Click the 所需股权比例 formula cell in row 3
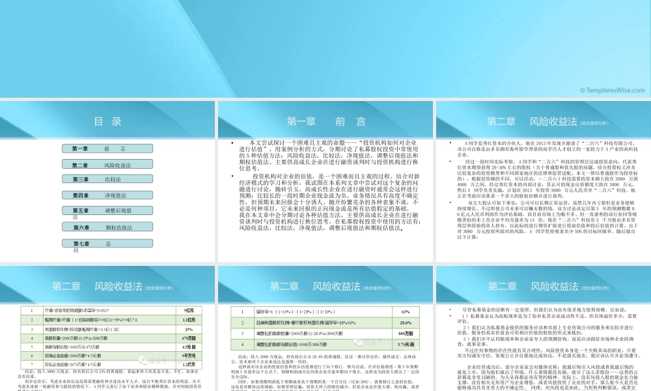The height and width of the screenshot is (391, 651). click(109, 329)
